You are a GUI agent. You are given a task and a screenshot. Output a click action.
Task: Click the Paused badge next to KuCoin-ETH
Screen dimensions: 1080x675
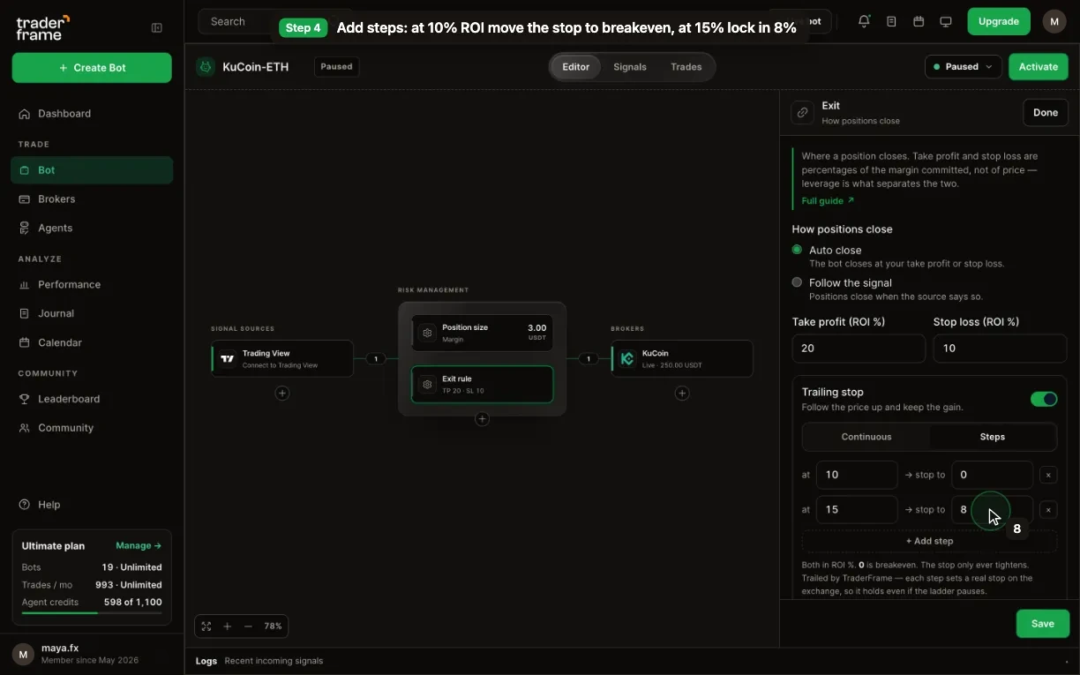click(x=336, y=66)
